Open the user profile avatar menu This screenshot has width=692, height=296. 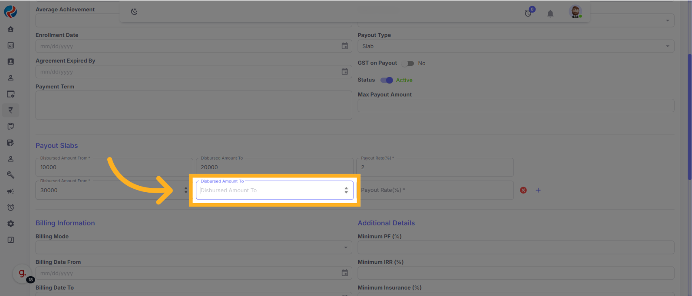(575, 12)
